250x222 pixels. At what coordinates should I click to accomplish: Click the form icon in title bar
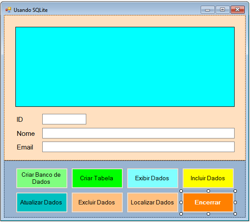8,10
